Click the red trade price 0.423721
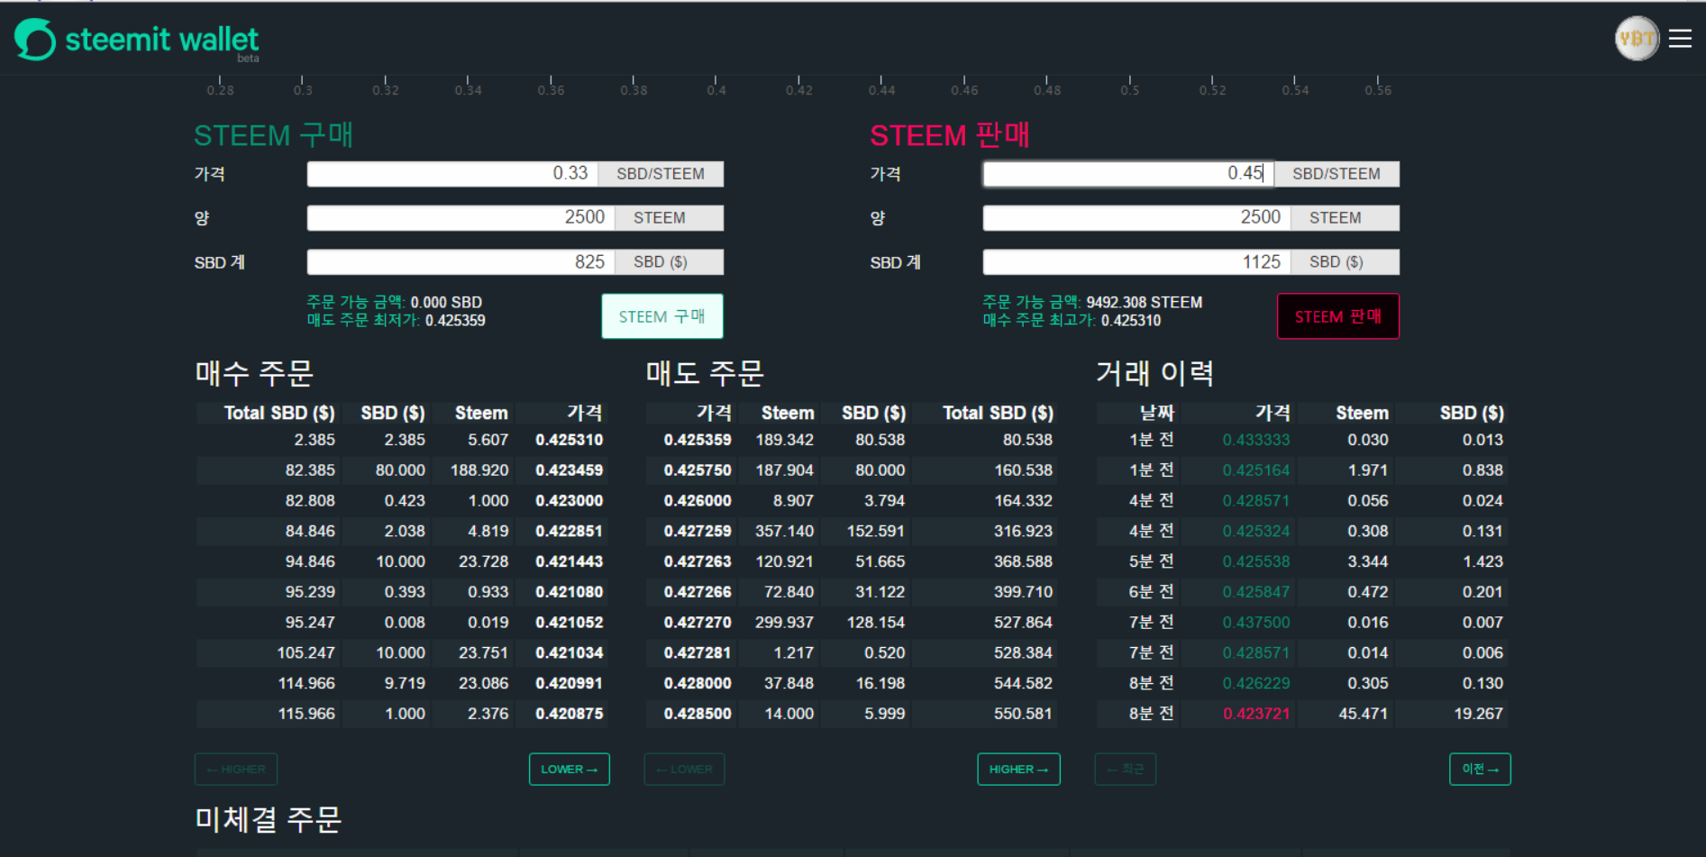Viewport: 1706px width, 857px height. coord(1256,714)
